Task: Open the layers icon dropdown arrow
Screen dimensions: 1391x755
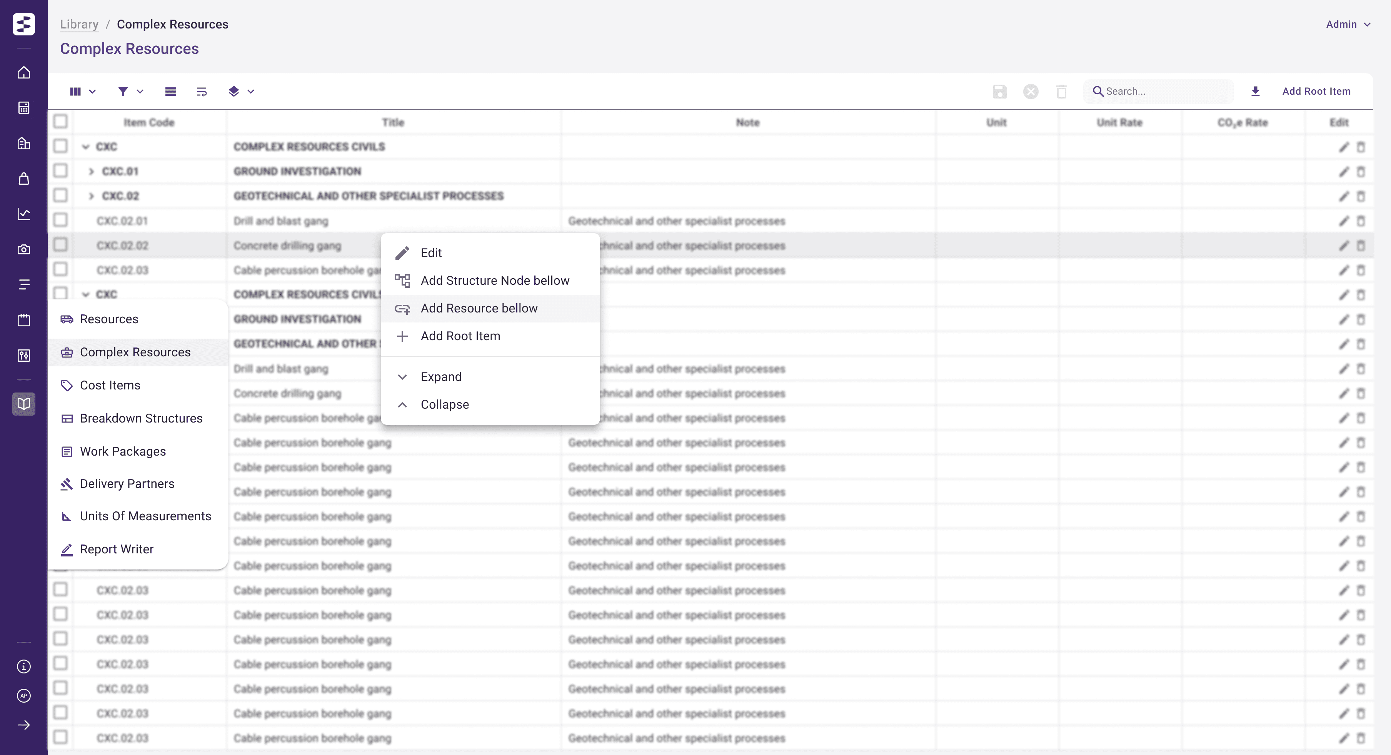Action: pyautogui.click(x=251, y=91)
